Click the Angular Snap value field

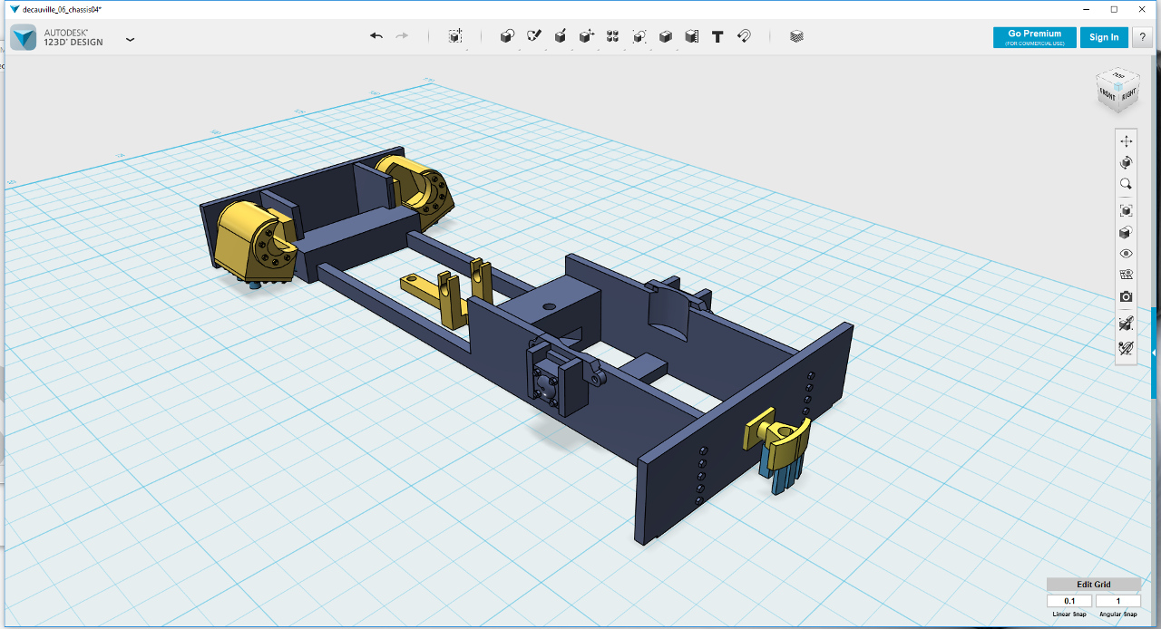click(1117, 601)
